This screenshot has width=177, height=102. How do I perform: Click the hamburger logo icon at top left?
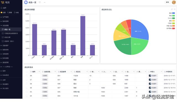[2, 2]
